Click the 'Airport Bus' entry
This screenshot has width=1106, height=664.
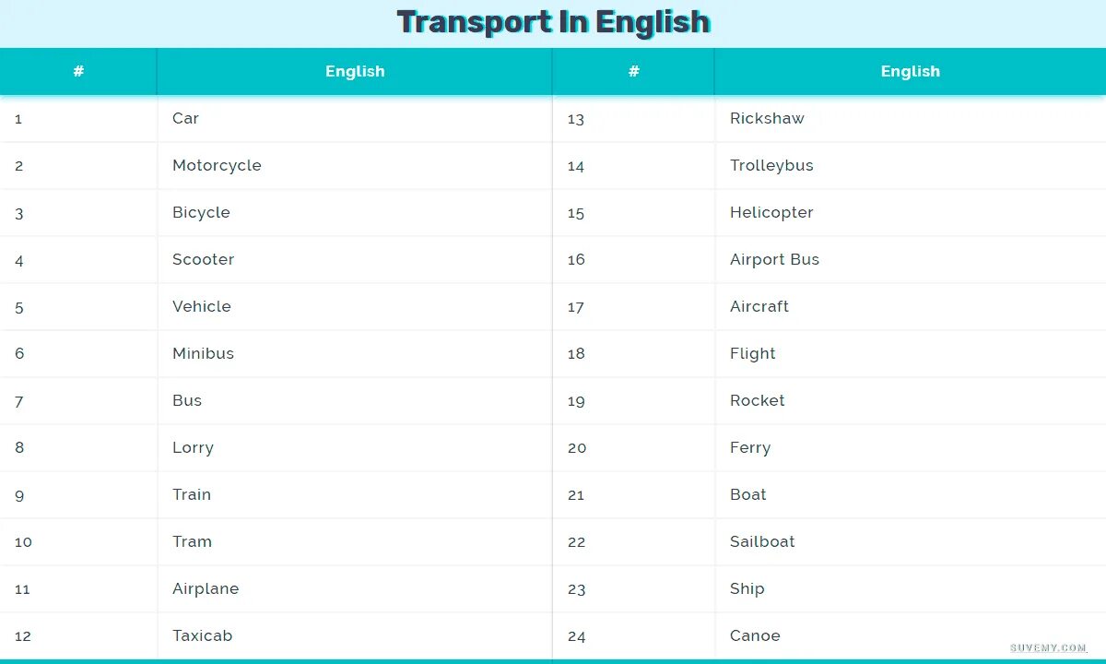pyautogui.click(x=774, y=260)
